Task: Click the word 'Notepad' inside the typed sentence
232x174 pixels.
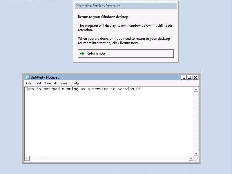Action: pyautogui.click(x=52, y=89)
